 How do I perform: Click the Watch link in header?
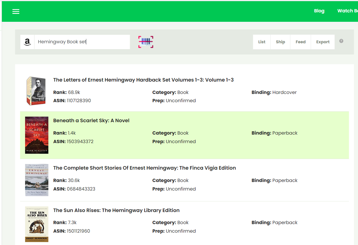[x=347, y=11]
